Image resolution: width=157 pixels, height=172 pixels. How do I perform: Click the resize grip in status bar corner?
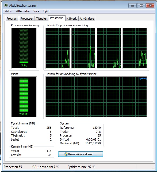[154, 168]
